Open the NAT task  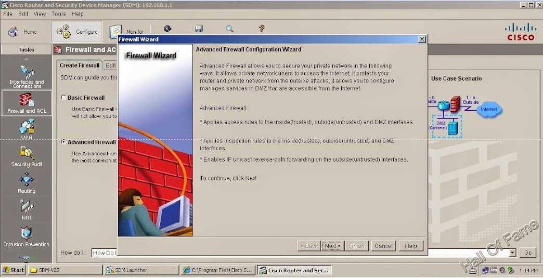click(x=27, y=209)
